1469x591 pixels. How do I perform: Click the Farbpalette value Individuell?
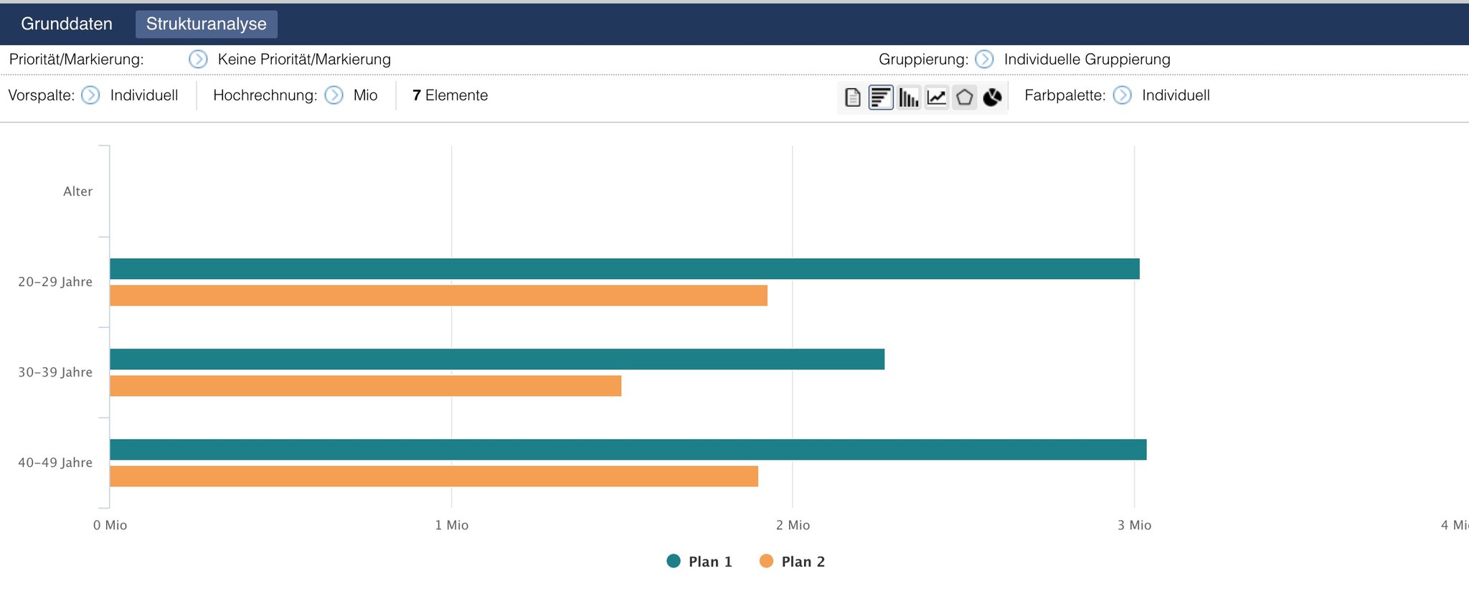point(1176,95)
